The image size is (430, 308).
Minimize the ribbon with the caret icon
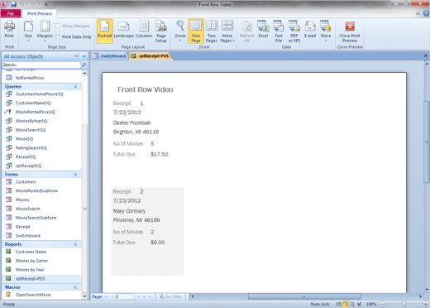point(418,13)
